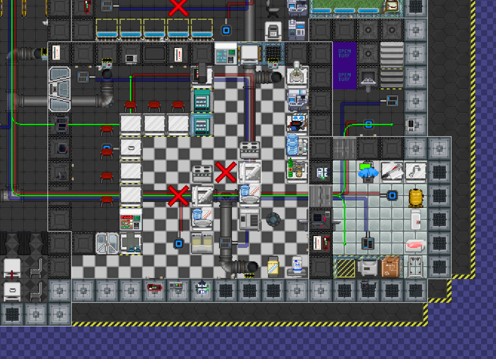Select the deep fryer in the kitchen
The width and height of the screenshot is (496, 359).
202,242
